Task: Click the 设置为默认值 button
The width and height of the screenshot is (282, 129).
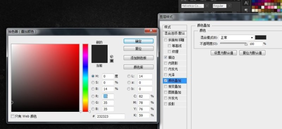Action: tap(223, 53)
